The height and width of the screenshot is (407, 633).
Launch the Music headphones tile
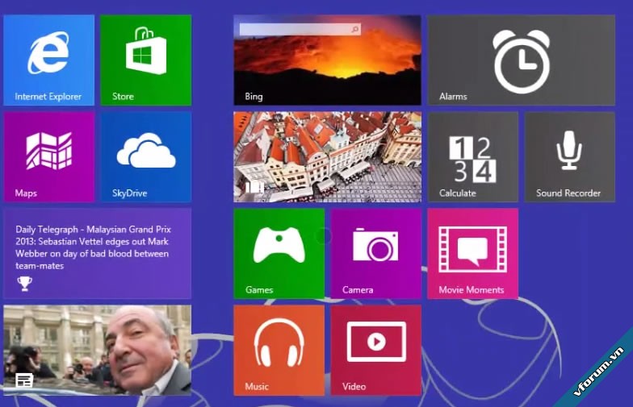[x=279, y=350]
